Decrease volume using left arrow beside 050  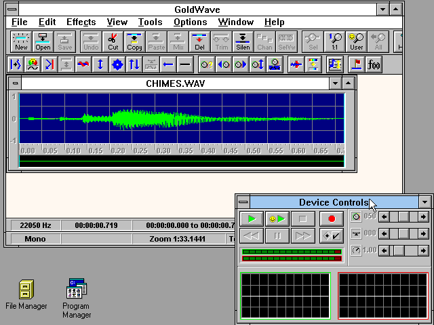[x=384, y=216]
